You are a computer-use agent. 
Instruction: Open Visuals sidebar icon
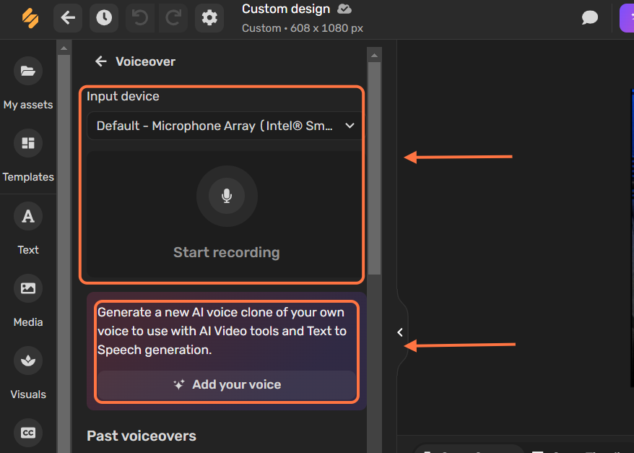point(28,361)
